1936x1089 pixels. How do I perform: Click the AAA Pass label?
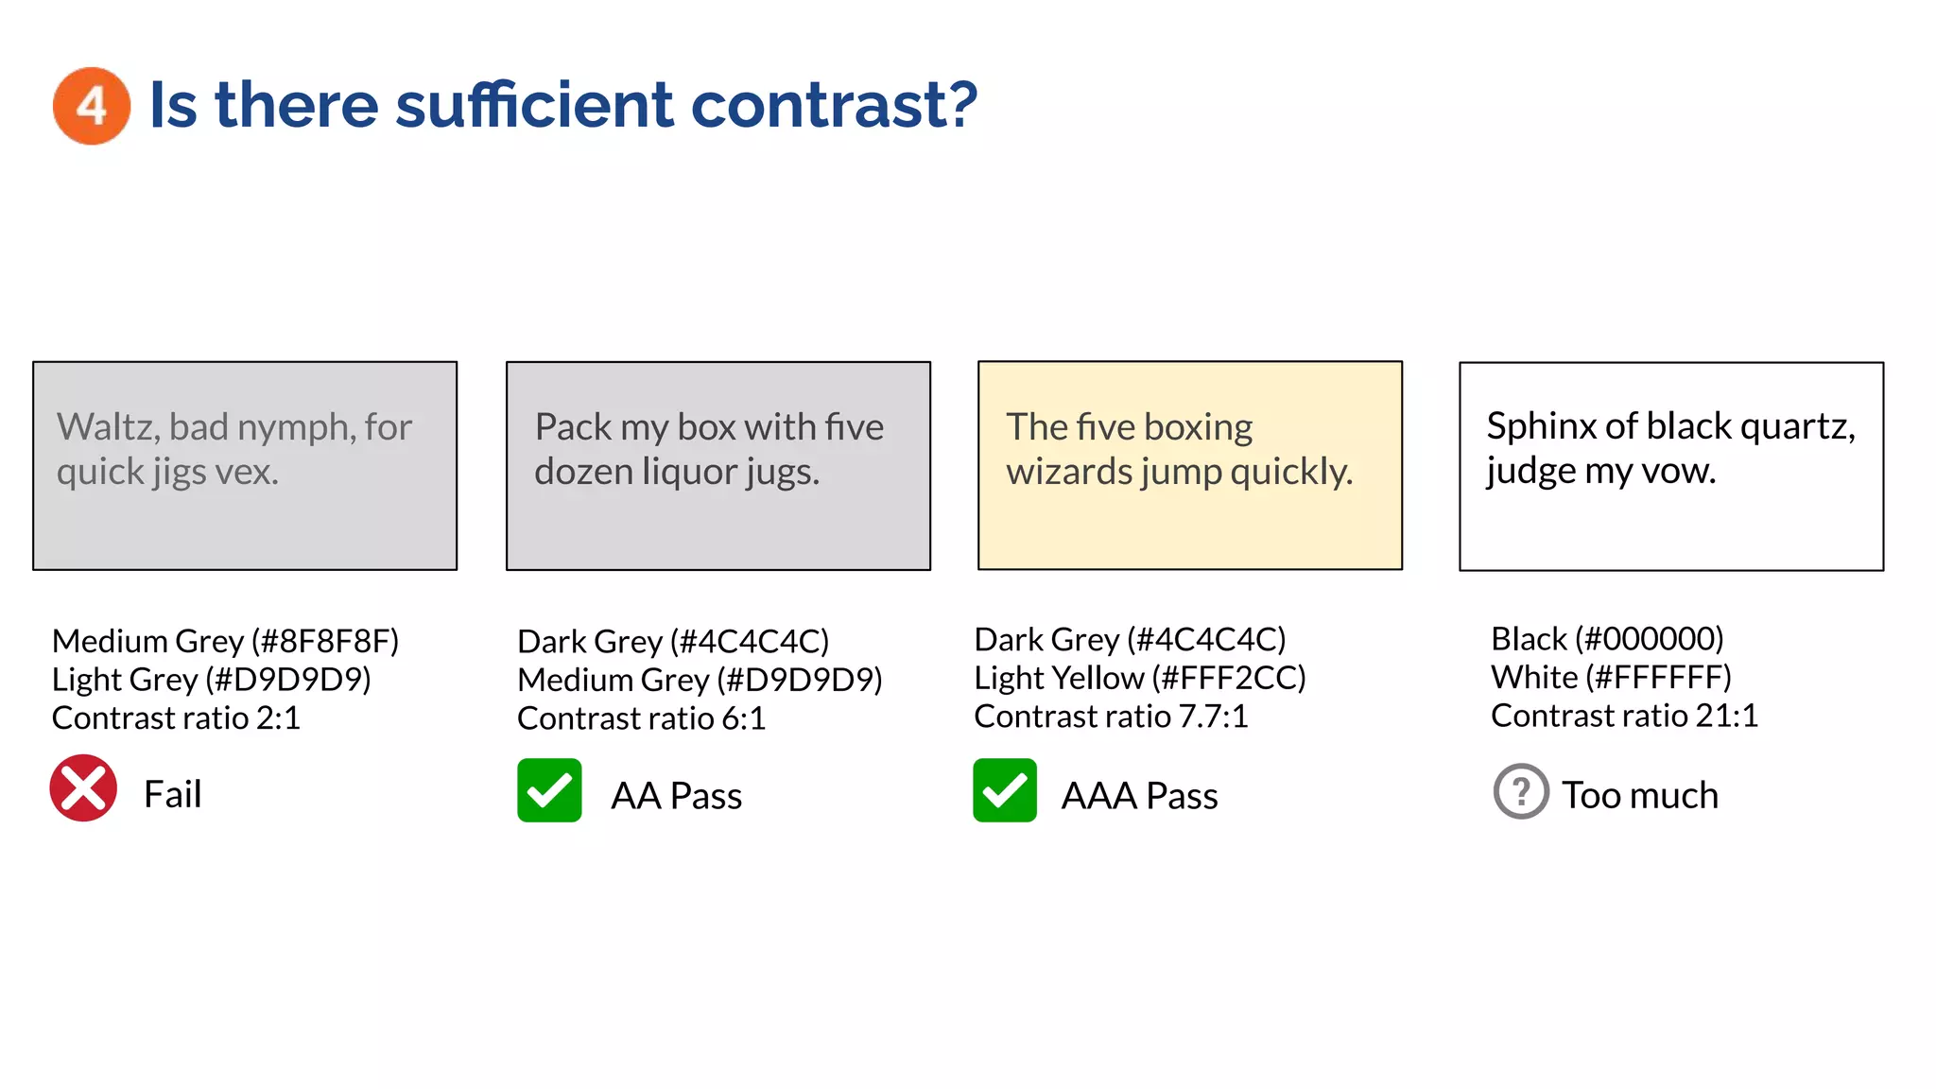coord(1139,796)
